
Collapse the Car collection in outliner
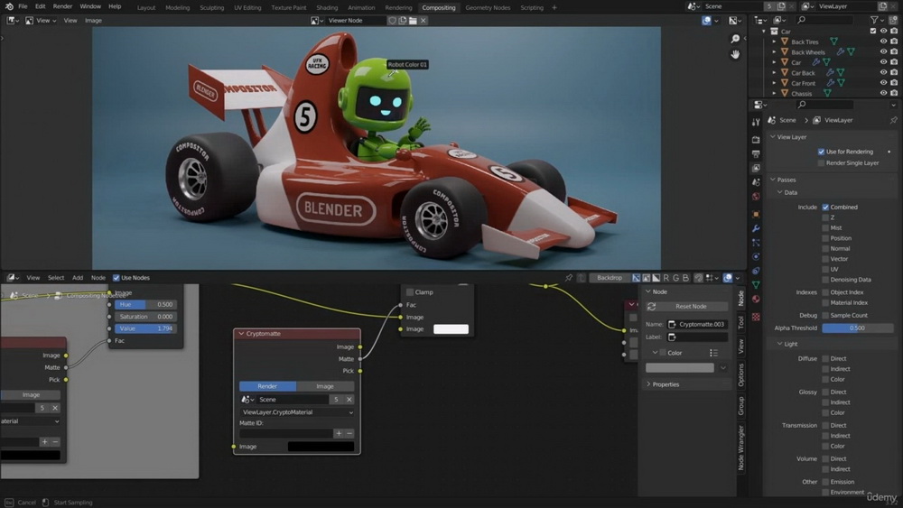click(x=764, y=31)
